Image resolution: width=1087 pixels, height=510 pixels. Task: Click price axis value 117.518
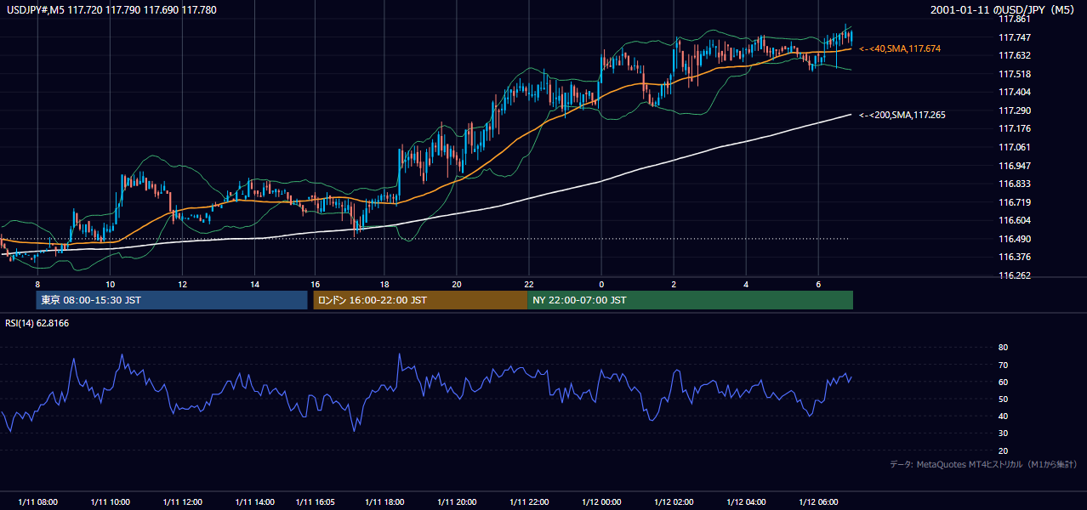tap(1015, 74)
